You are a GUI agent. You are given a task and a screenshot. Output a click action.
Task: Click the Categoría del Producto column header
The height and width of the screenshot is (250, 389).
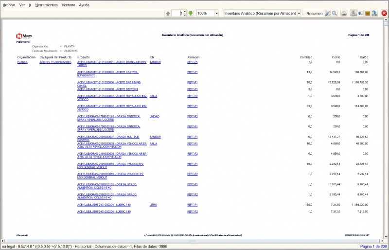pyautogui.click(x=55, y=57)
